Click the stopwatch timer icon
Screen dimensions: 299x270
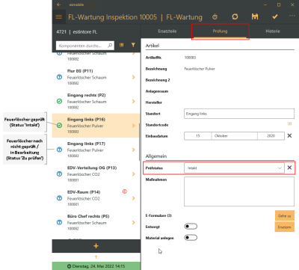(x=215, y=16)
